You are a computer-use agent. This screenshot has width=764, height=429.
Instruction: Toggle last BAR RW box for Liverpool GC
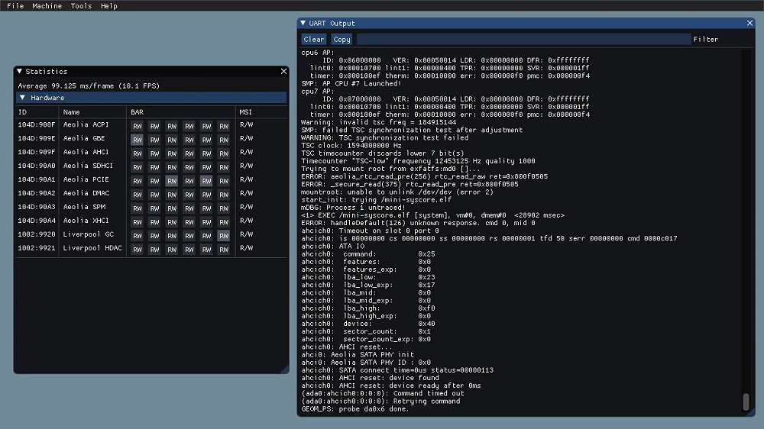[223, 236]
